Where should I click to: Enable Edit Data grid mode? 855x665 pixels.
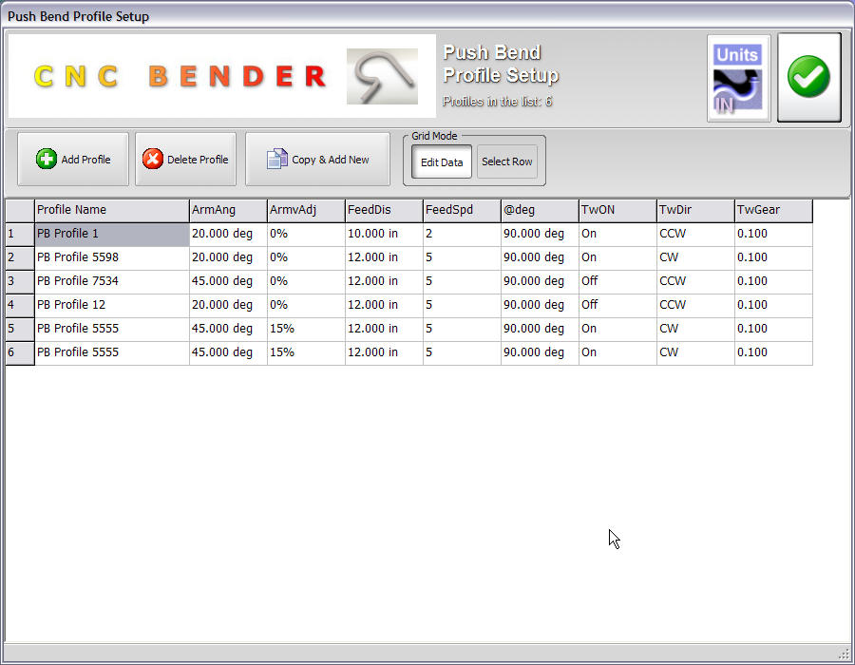tap(442, 161)
